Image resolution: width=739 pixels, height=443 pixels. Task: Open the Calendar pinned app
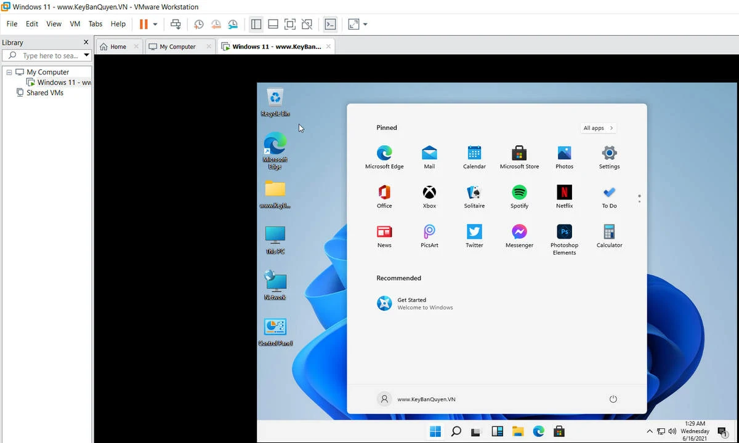(474, 158)
